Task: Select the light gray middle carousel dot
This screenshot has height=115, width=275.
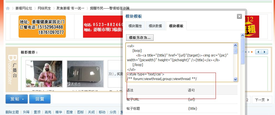Action: pos(249,52)
